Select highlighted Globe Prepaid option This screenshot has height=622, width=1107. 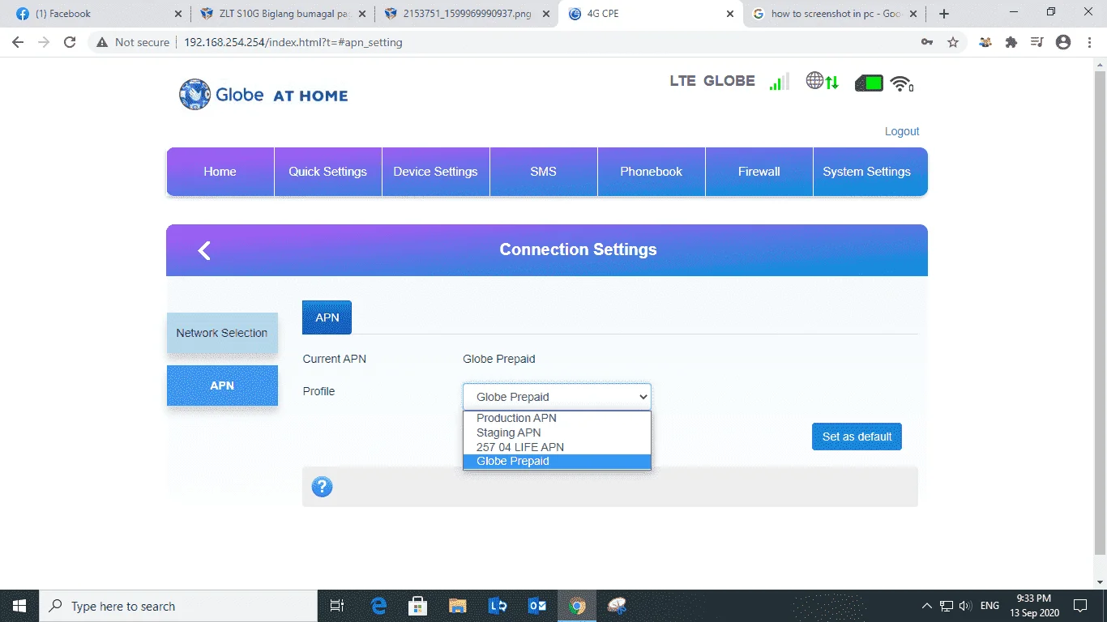point(557,461)
